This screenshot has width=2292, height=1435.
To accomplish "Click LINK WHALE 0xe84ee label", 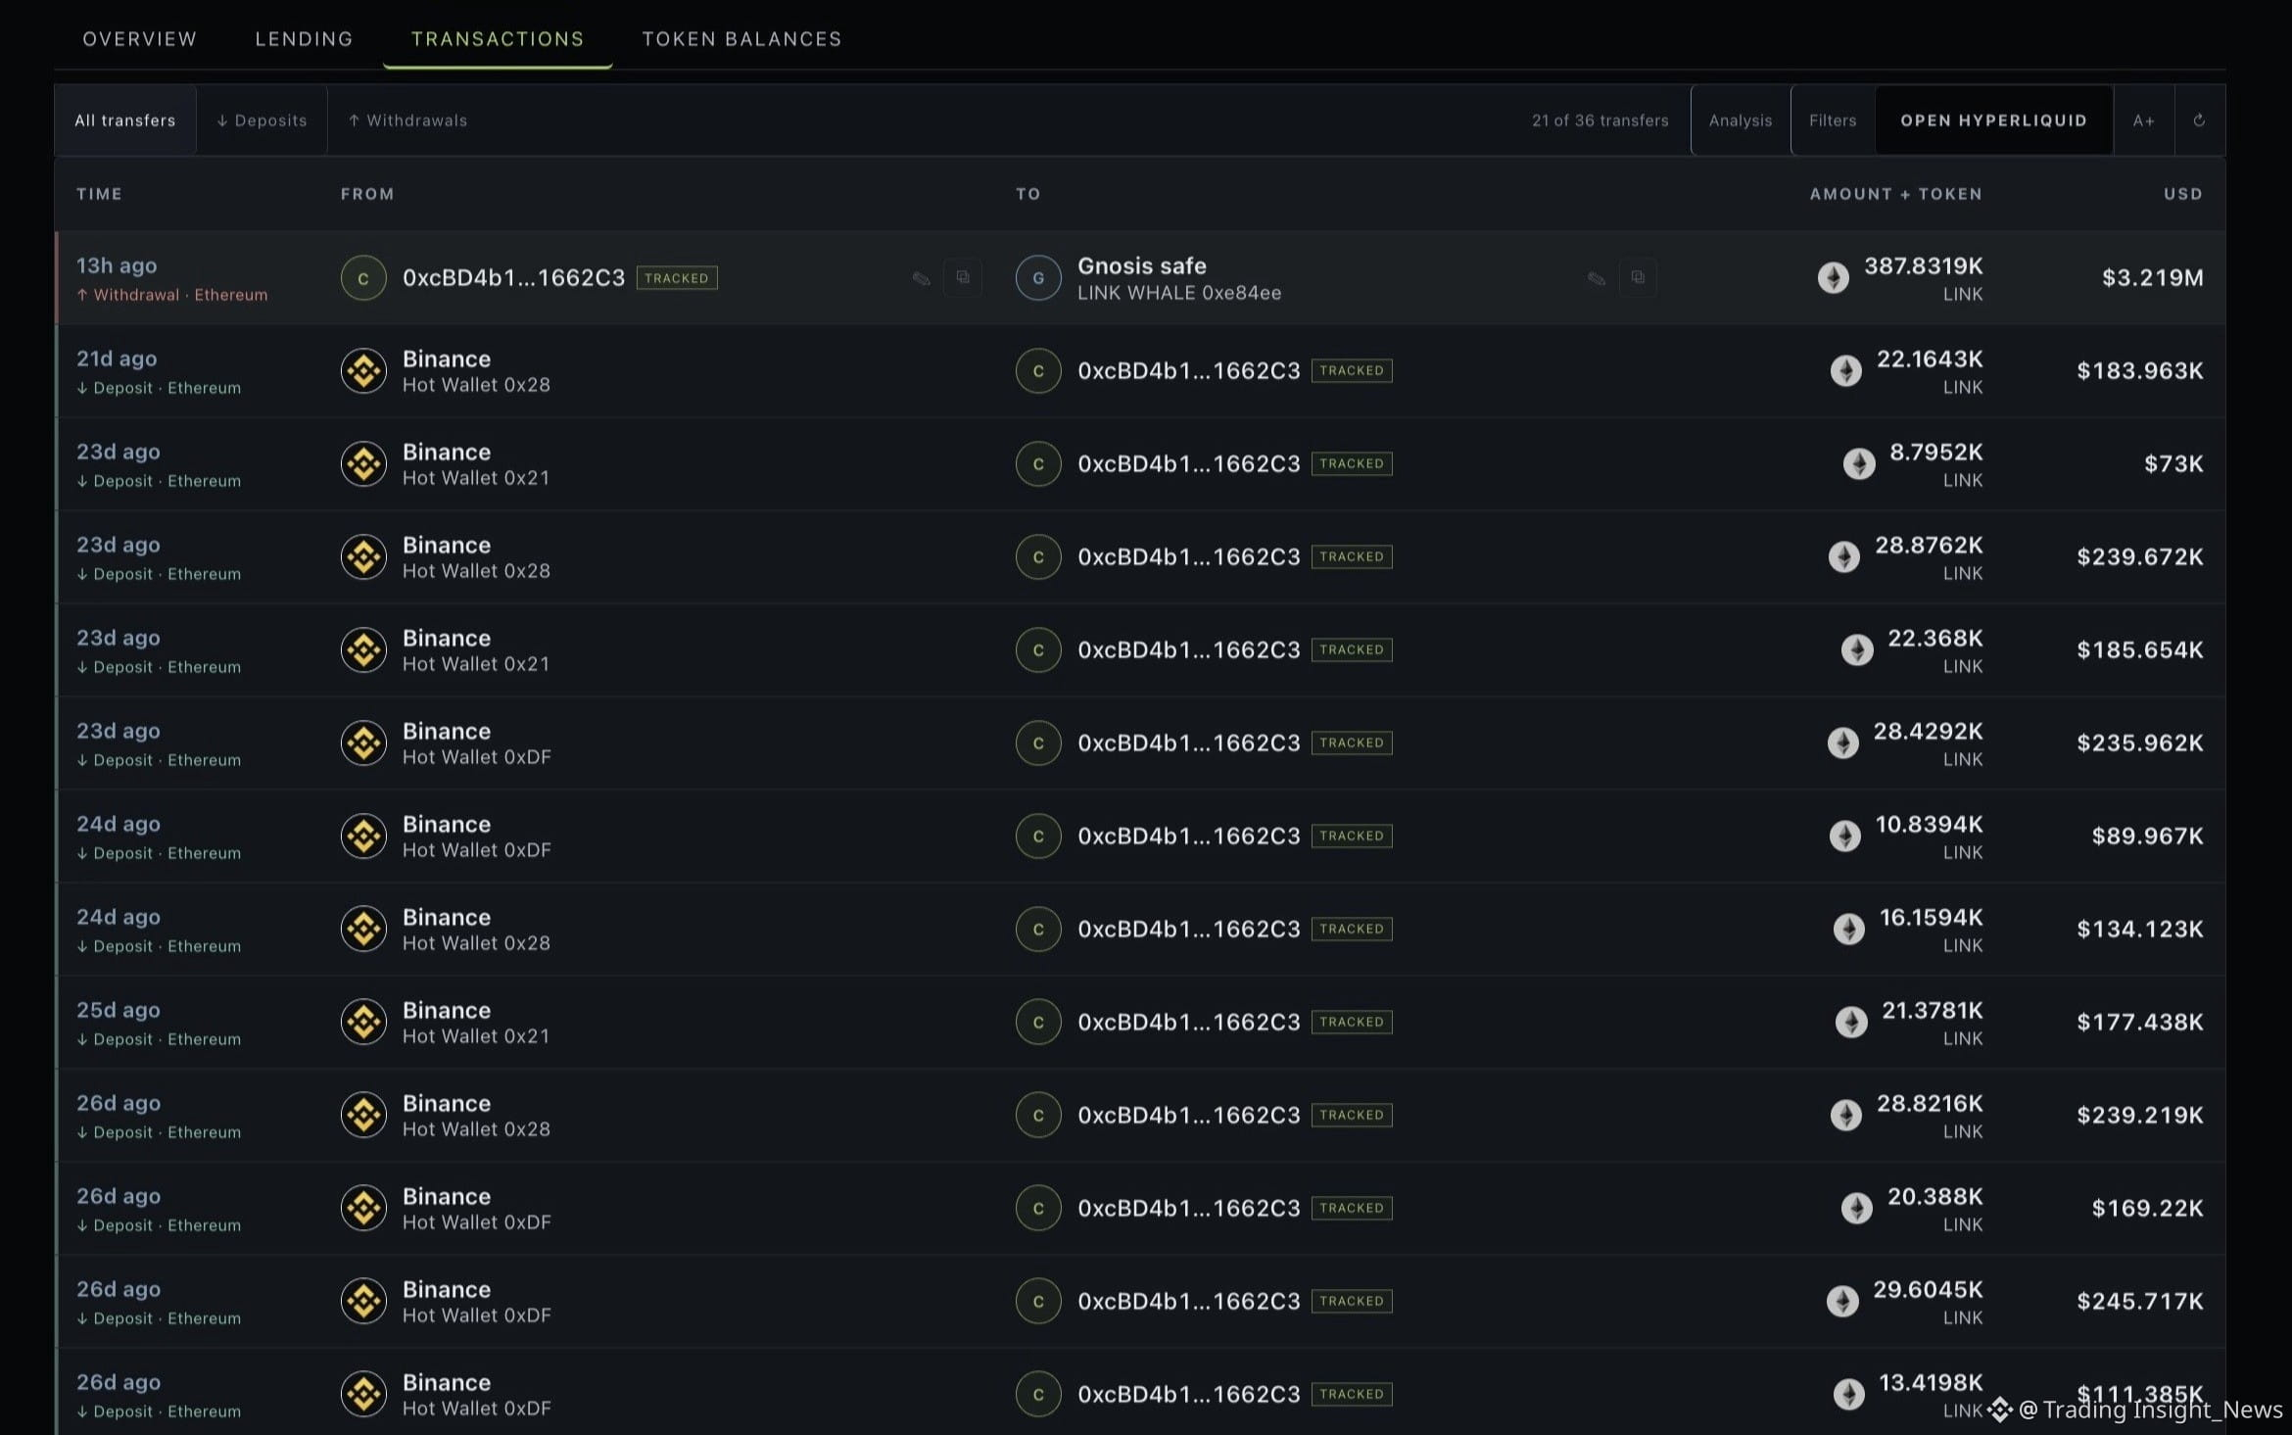I will pos(1179,293).
